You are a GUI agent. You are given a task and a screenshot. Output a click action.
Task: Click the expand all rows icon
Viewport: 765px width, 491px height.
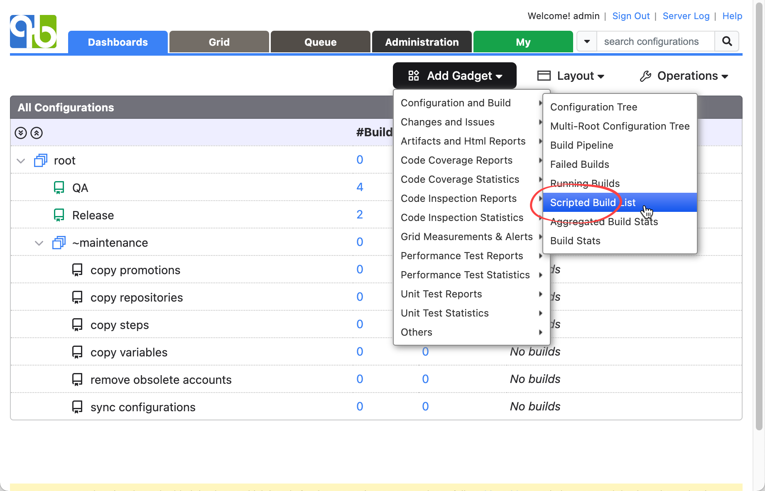21,133
